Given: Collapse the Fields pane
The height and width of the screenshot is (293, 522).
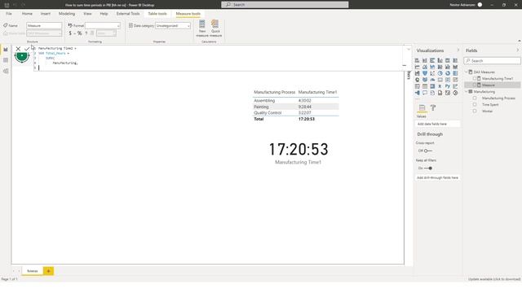Looking at the screenshot, I should (x=518, y=50).
